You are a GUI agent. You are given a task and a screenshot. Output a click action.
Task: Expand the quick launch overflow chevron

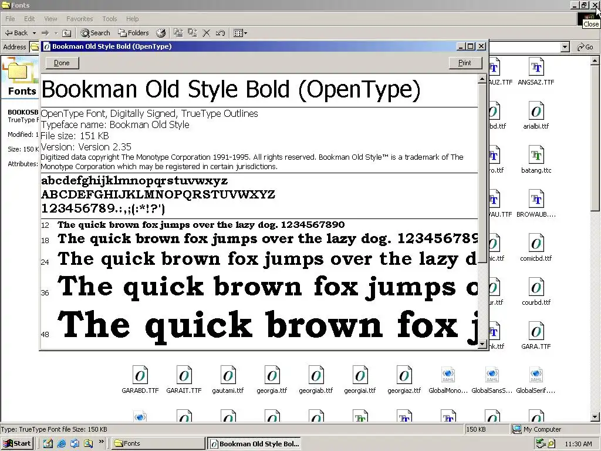point(101,442)
